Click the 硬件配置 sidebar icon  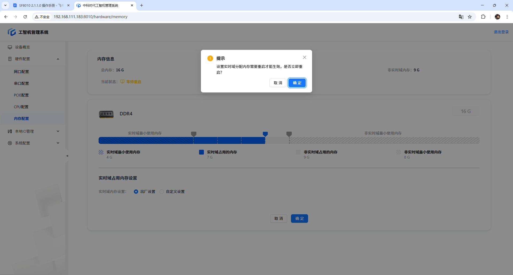pyautogui.click(x=10, y=59)
